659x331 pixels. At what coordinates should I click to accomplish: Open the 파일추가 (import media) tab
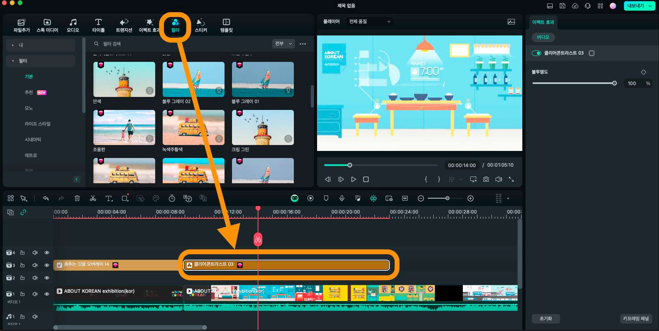21,25
